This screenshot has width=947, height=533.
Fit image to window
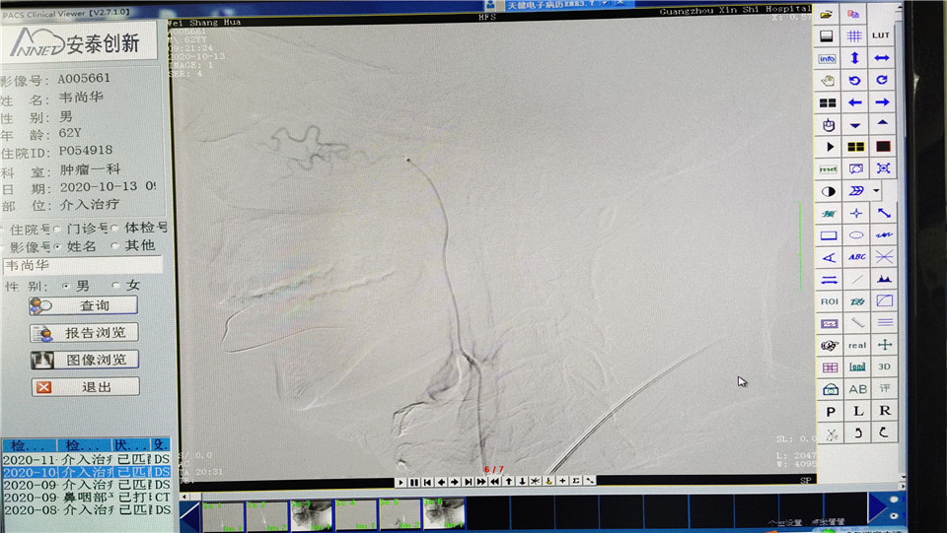coord(883,168)
